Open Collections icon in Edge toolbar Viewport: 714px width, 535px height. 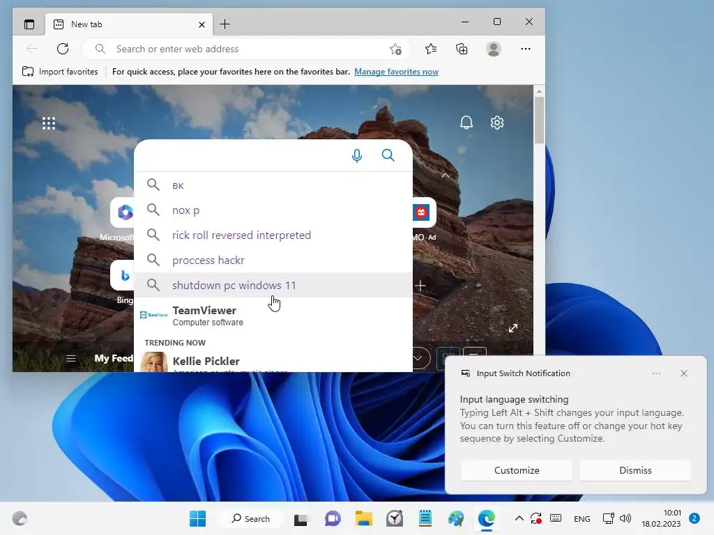coord(462,49)
